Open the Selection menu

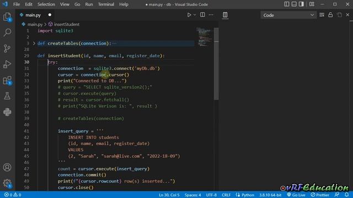(46, 4)
